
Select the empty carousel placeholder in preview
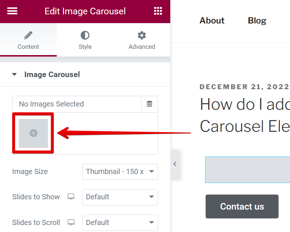248,170
